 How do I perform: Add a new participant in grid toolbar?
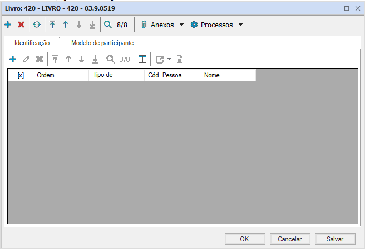pyautogui.click(x=13, y=59)
